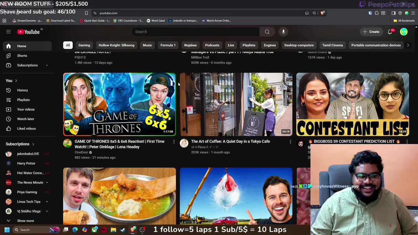418x235 pixels.
Task: Open Task View on taskbar
Action: pos(66,230)
